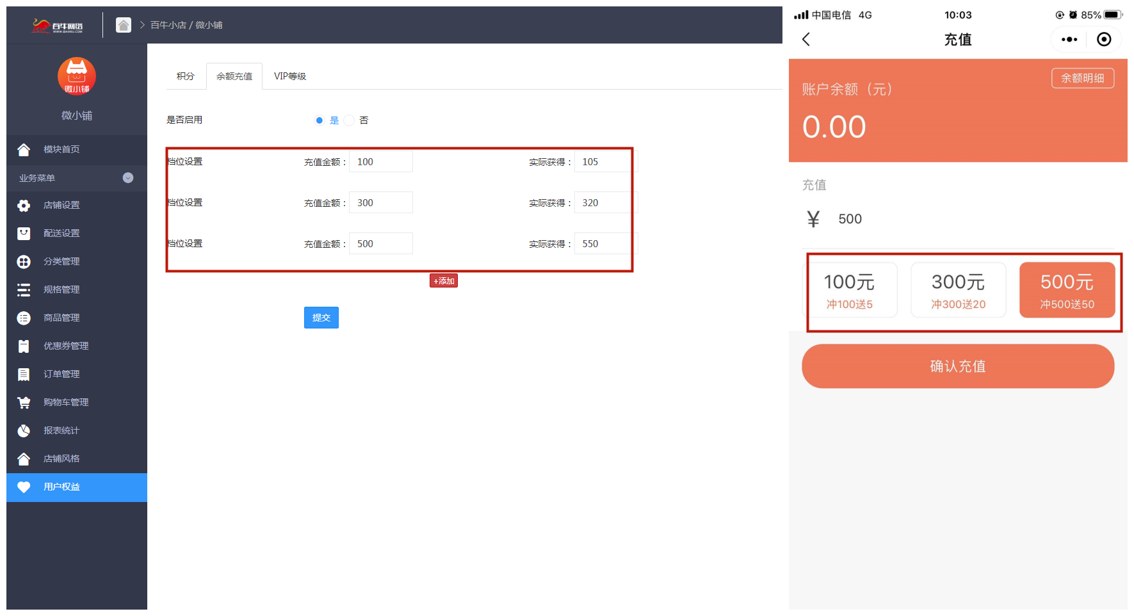
Task: Click the 实际获得 field showing 320
Action: tap(606, 203)
